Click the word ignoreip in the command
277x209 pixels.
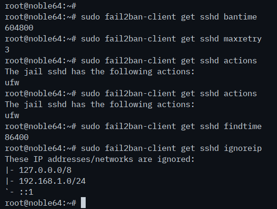[x=243, y=149]
